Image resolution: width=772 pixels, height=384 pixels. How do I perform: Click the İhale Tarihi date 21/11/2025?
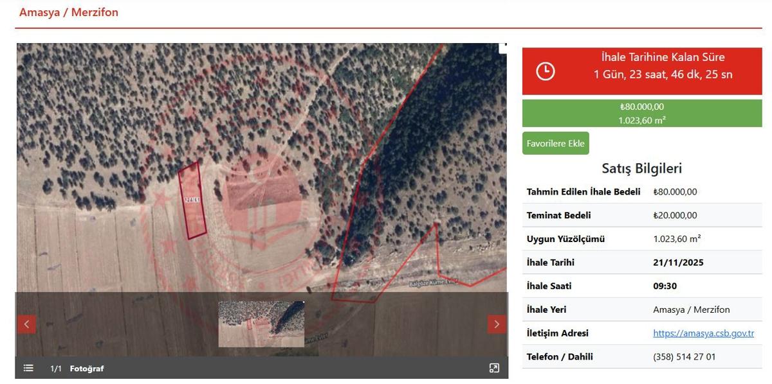point(678,263)
